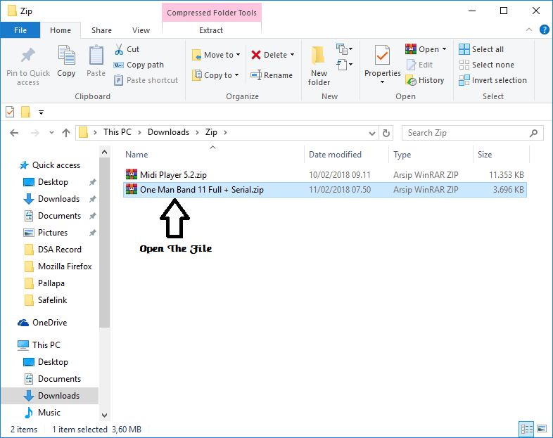The image size is (553, 438).
Task: Click Pin to Quick access icon
Action: tap(28, 56)
